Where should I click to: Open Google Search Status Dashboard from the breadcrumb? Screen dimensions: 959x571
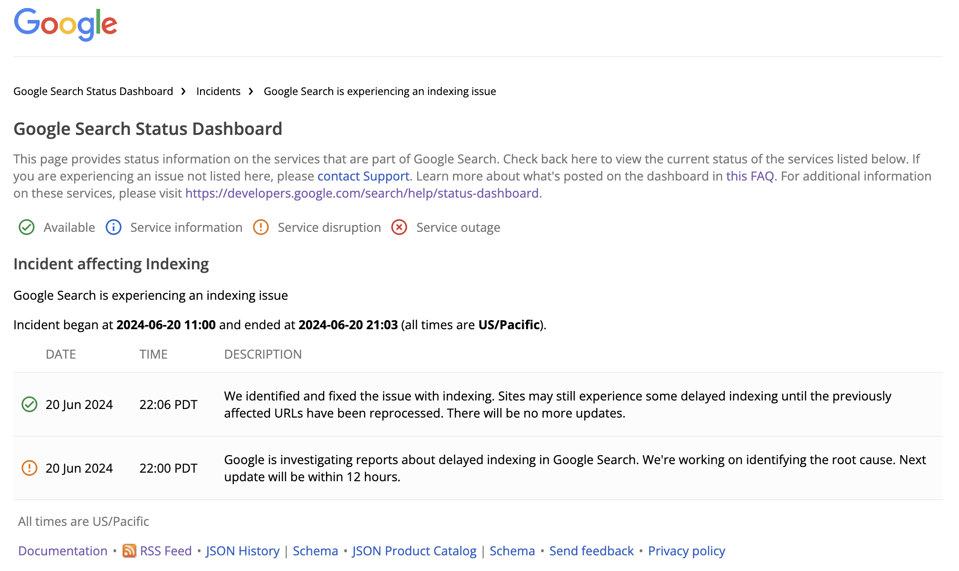(x=93, y=91)
